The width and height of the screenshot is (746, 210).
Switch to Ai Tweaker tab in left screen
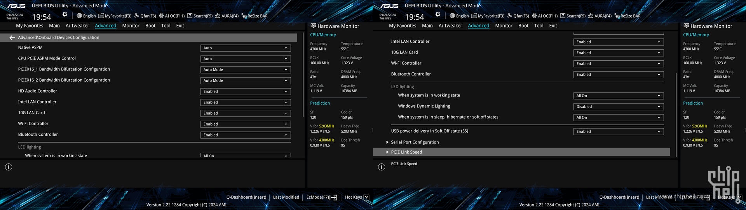coord(77,26)
